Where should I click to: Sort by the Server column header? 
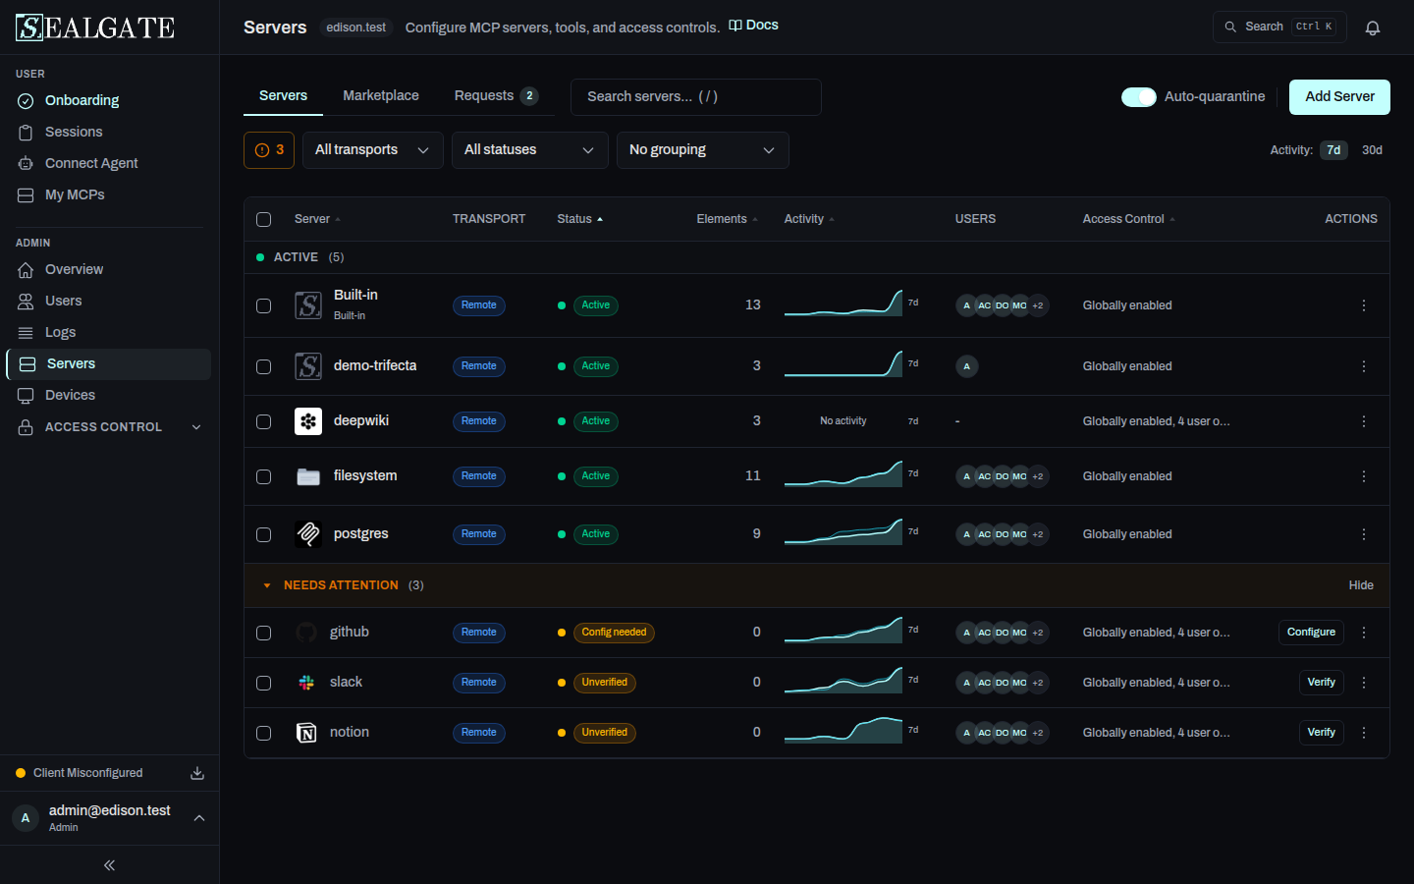[317, 219]
